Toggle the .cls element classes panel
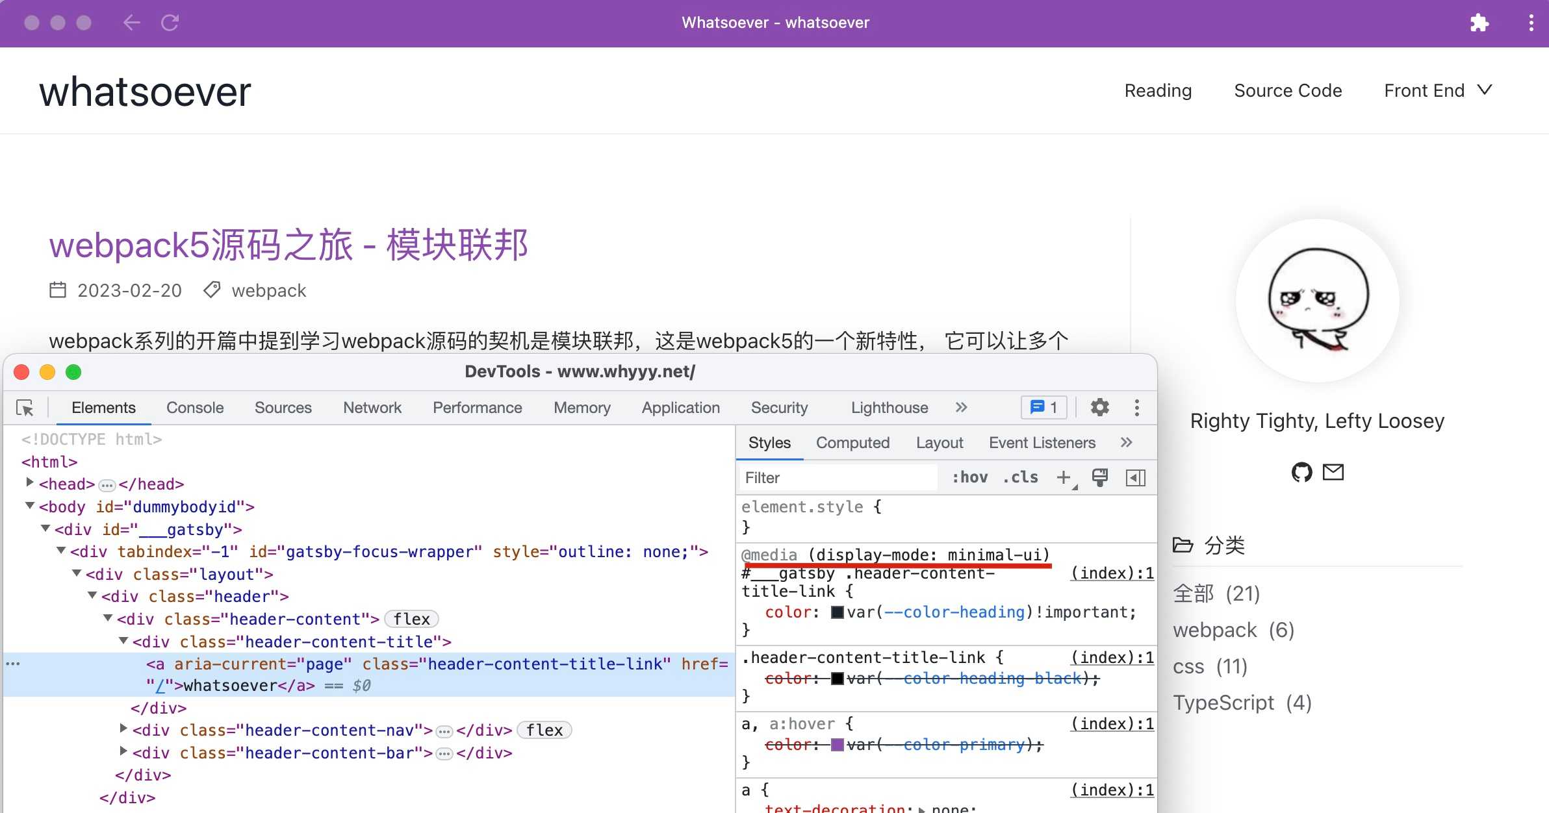The width and height of the screenshot is (1549, 813). (1020, 478)
